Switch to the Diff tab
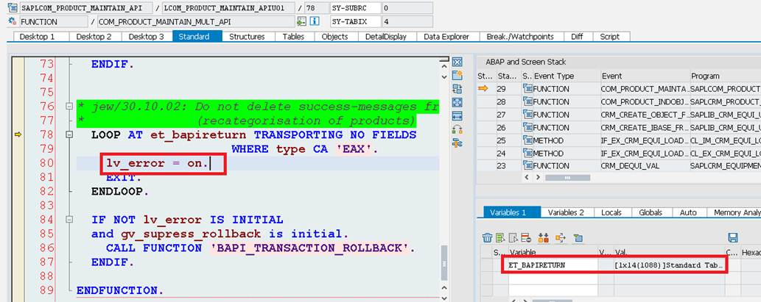 [x=577, y=36]
